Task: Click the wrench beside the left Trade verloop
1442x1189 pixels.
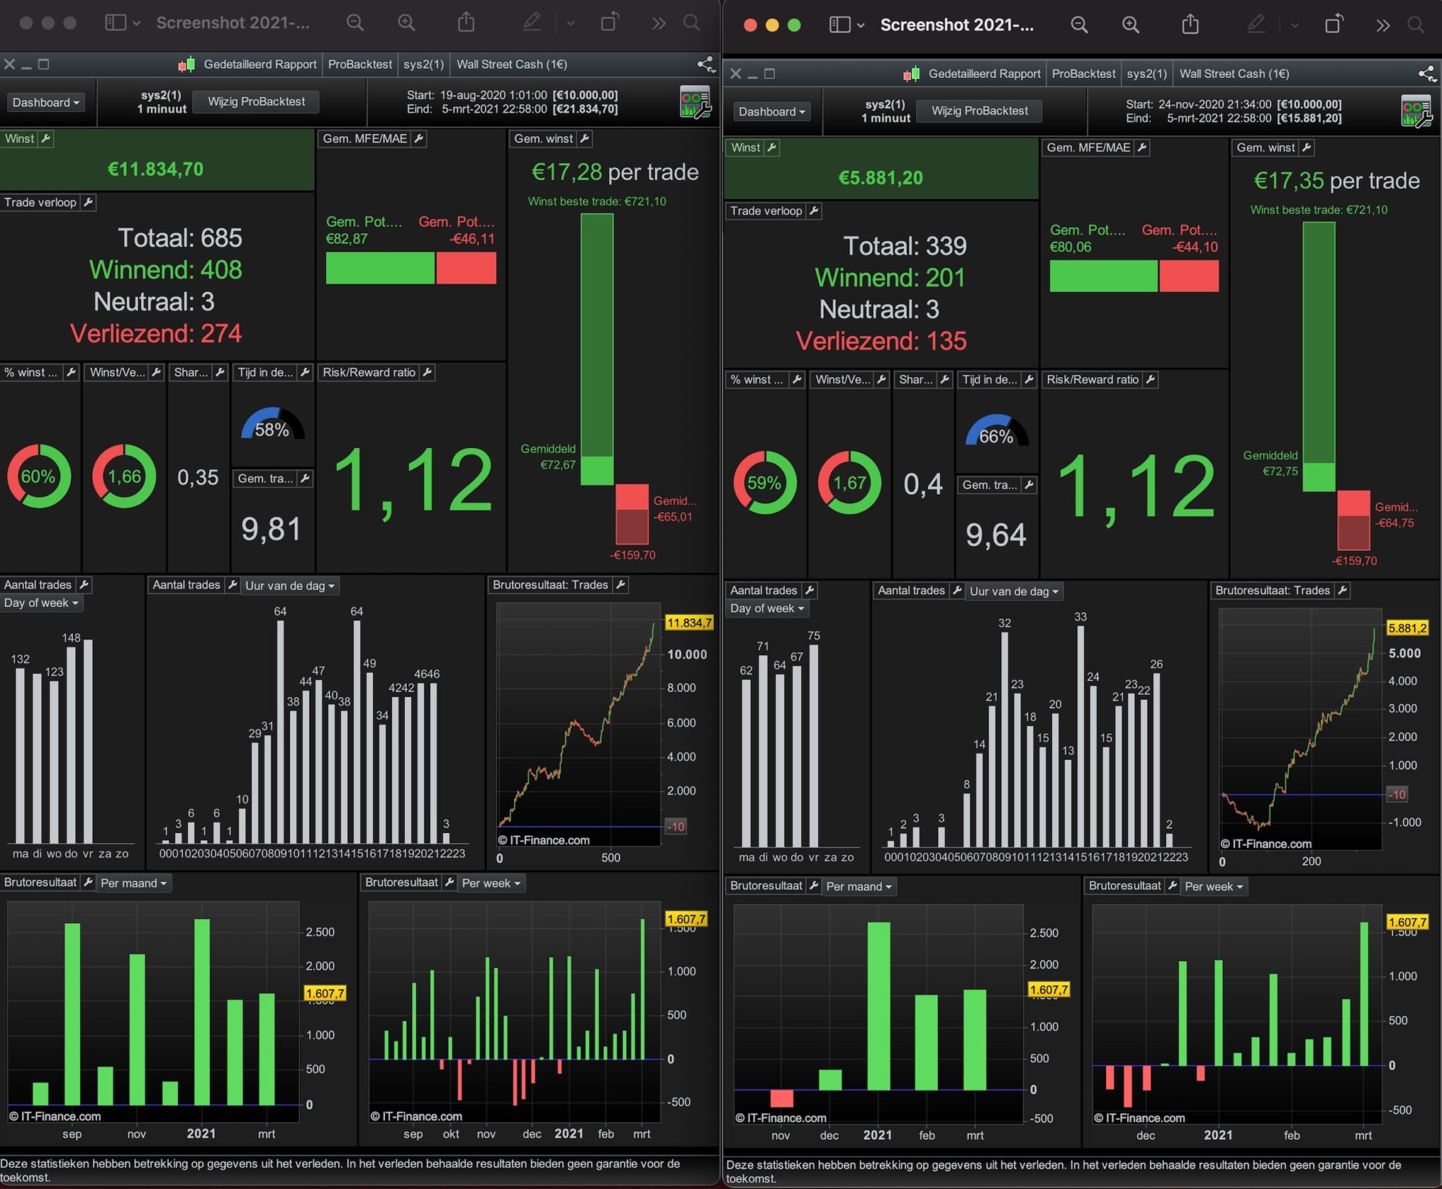Action: [88, 203]
